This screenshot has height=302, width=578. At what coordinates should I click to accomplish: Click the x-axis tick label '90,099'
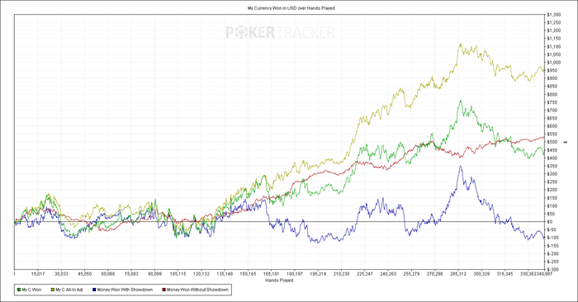pos(154,274)
